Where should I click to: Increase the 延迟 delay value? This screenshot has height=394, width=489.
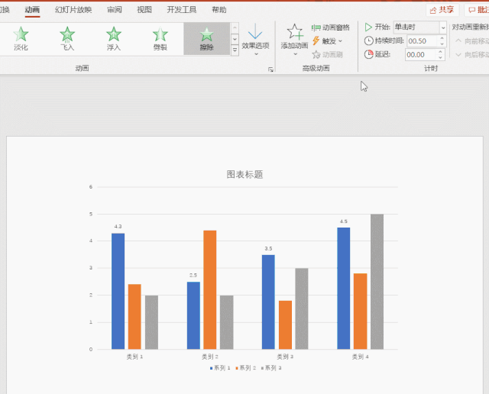tap(440, 52)
